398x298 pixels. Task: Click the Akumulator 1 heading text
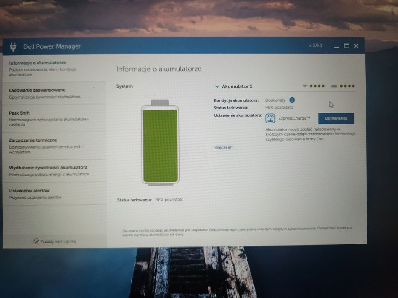(x=237, y=86)
